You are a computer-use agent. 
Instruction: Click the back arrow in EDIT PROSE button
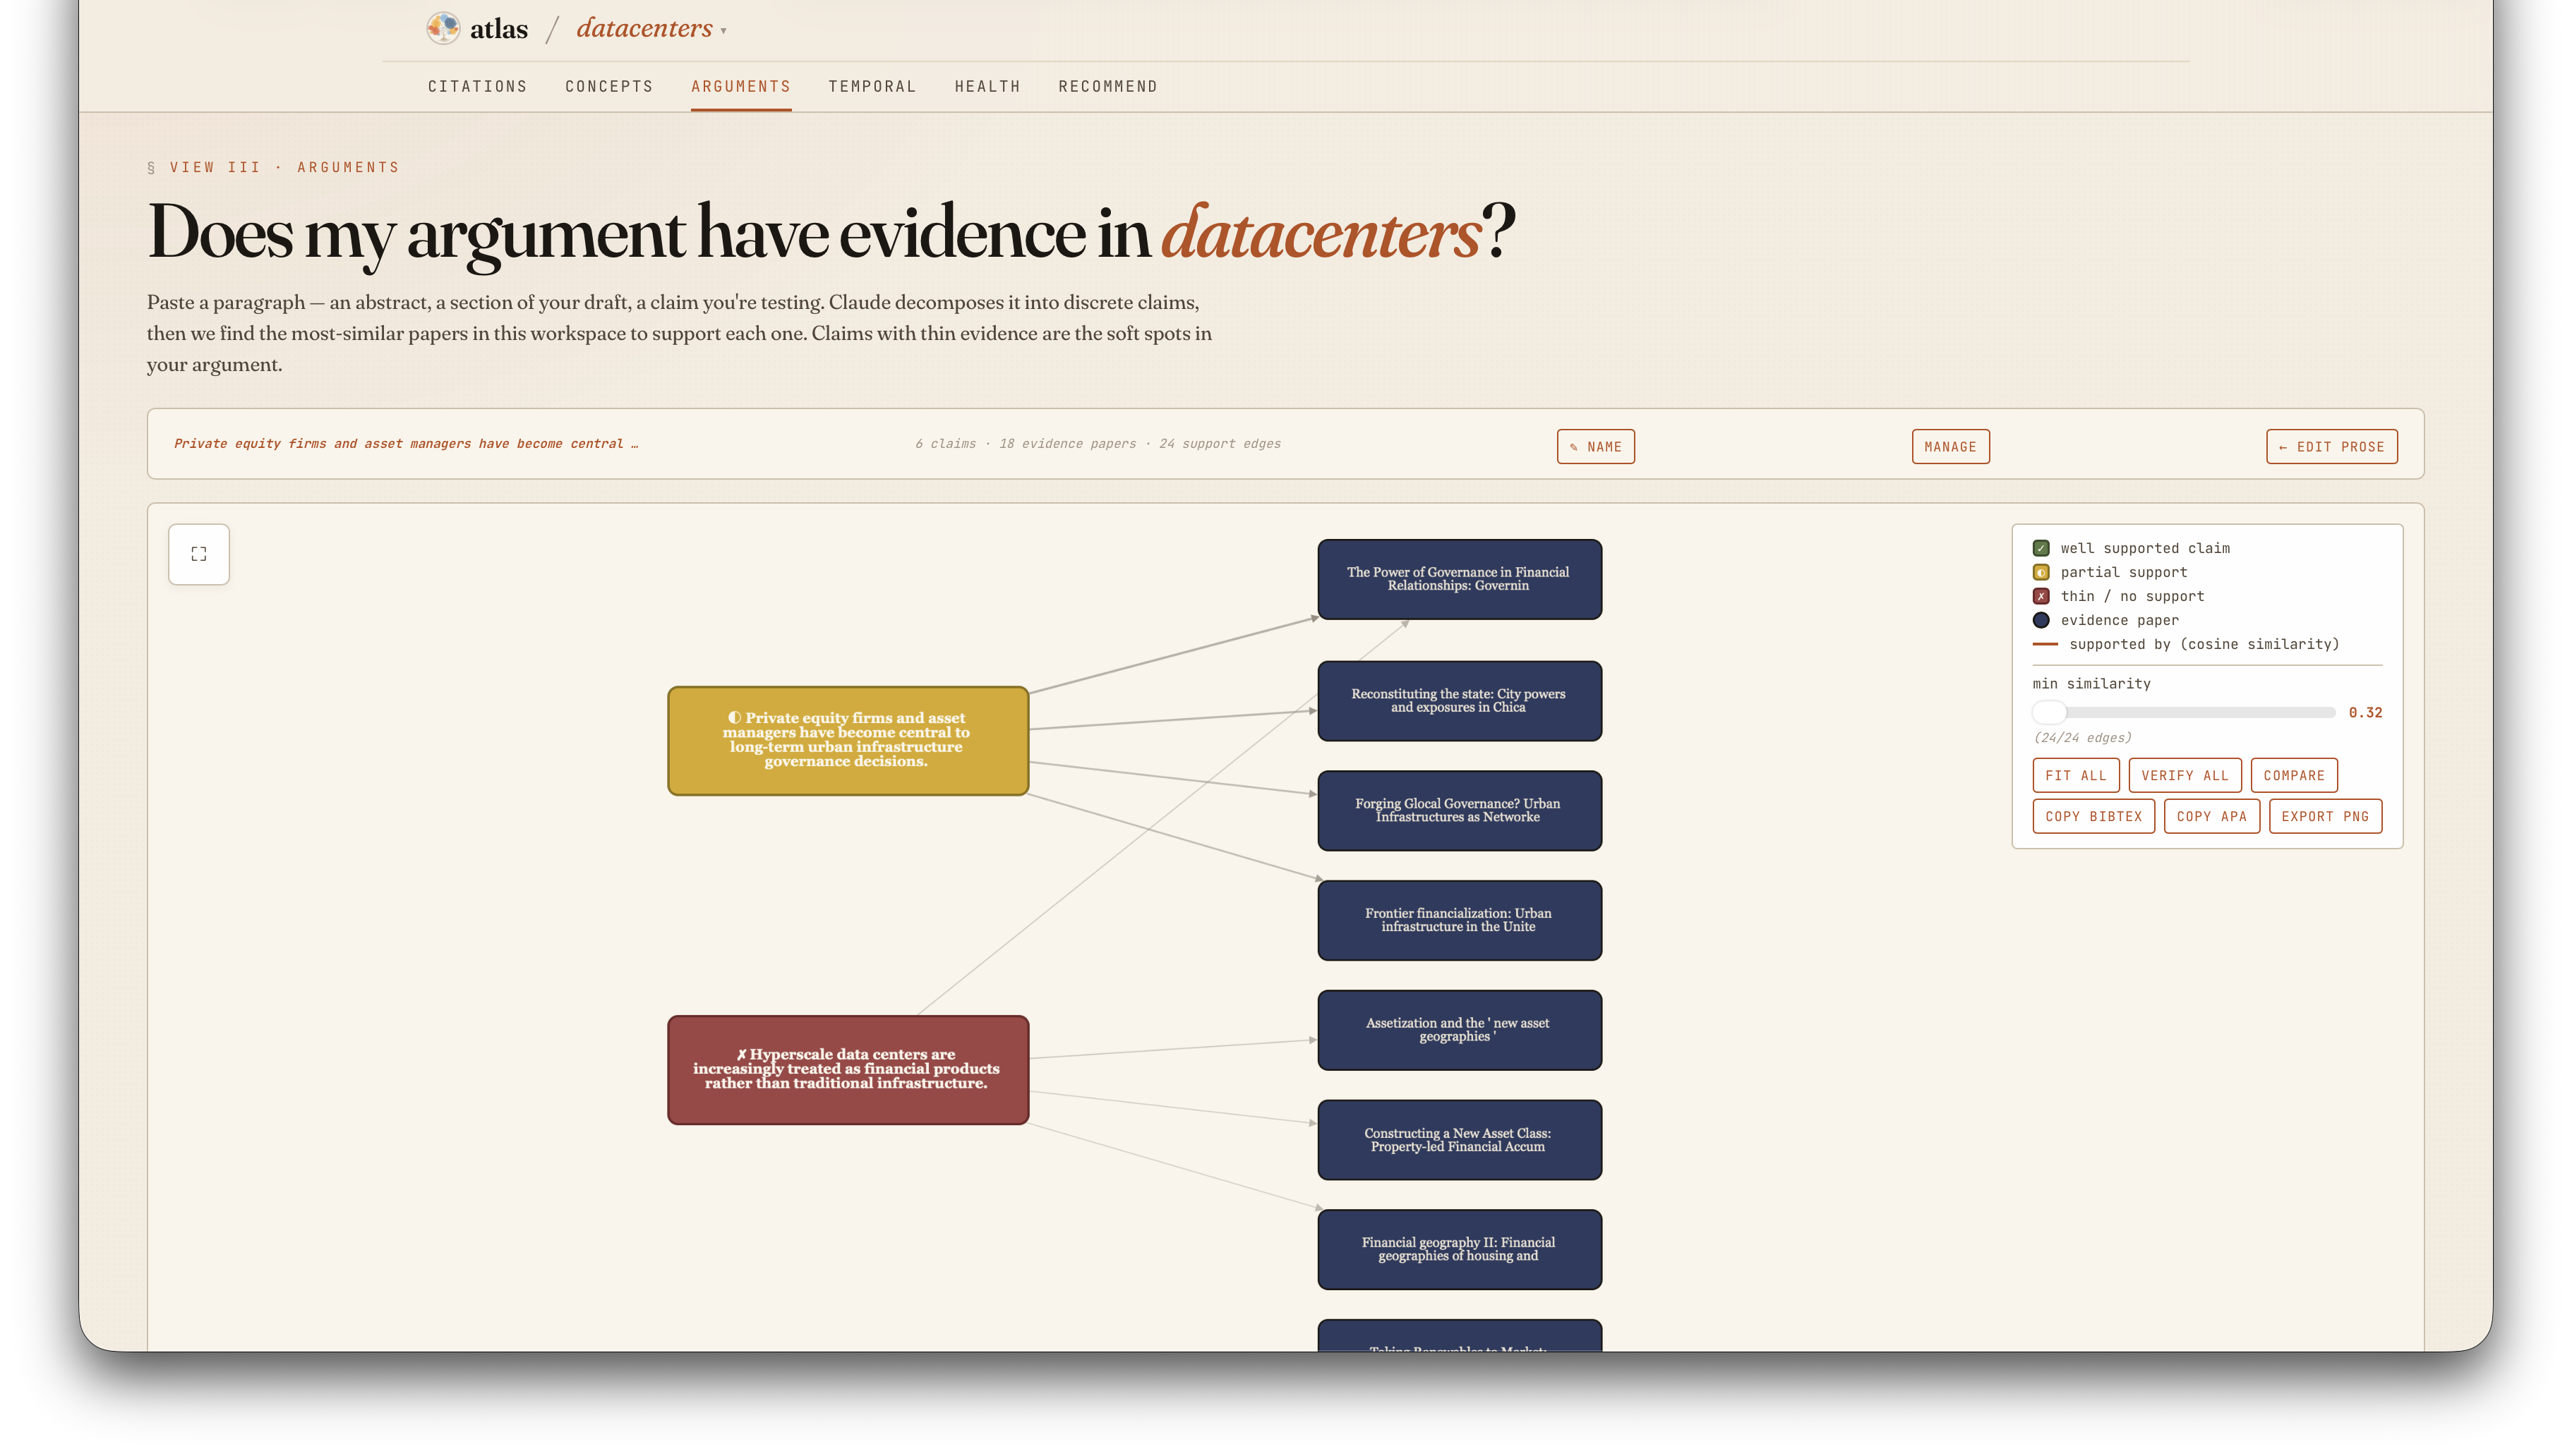[x=2285, y=447]
